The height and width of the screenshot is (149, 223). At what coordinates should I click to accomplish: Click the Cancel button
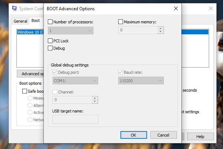pos(163,135)
